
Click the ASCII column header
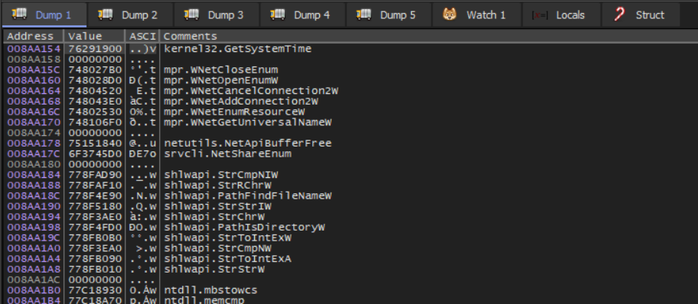click(143, 37)
